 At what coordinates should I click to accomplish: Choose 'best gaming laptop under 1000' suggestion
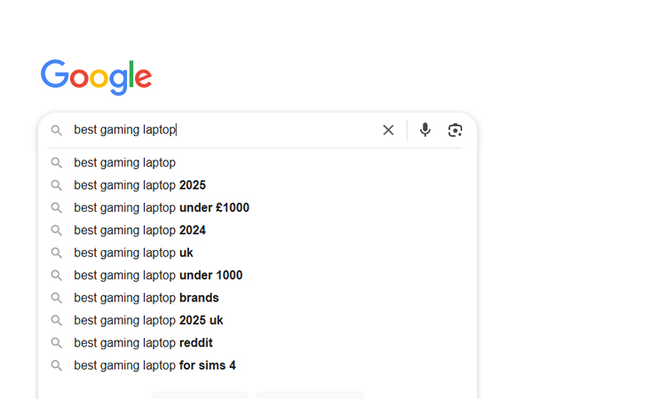pos(258,275)
